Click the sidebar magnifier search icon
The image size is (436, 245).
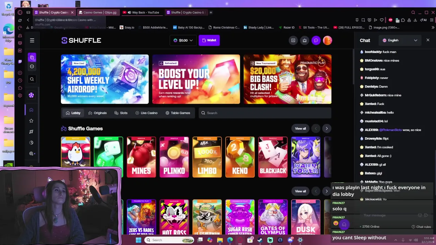(x=32, y=79)
